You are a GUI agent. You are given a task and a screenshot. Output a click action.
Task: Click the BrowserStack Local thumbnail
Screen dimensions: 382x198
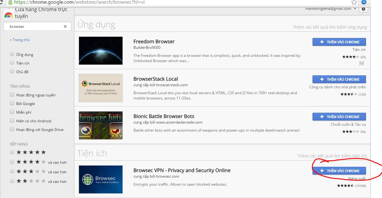pos(101,88)
